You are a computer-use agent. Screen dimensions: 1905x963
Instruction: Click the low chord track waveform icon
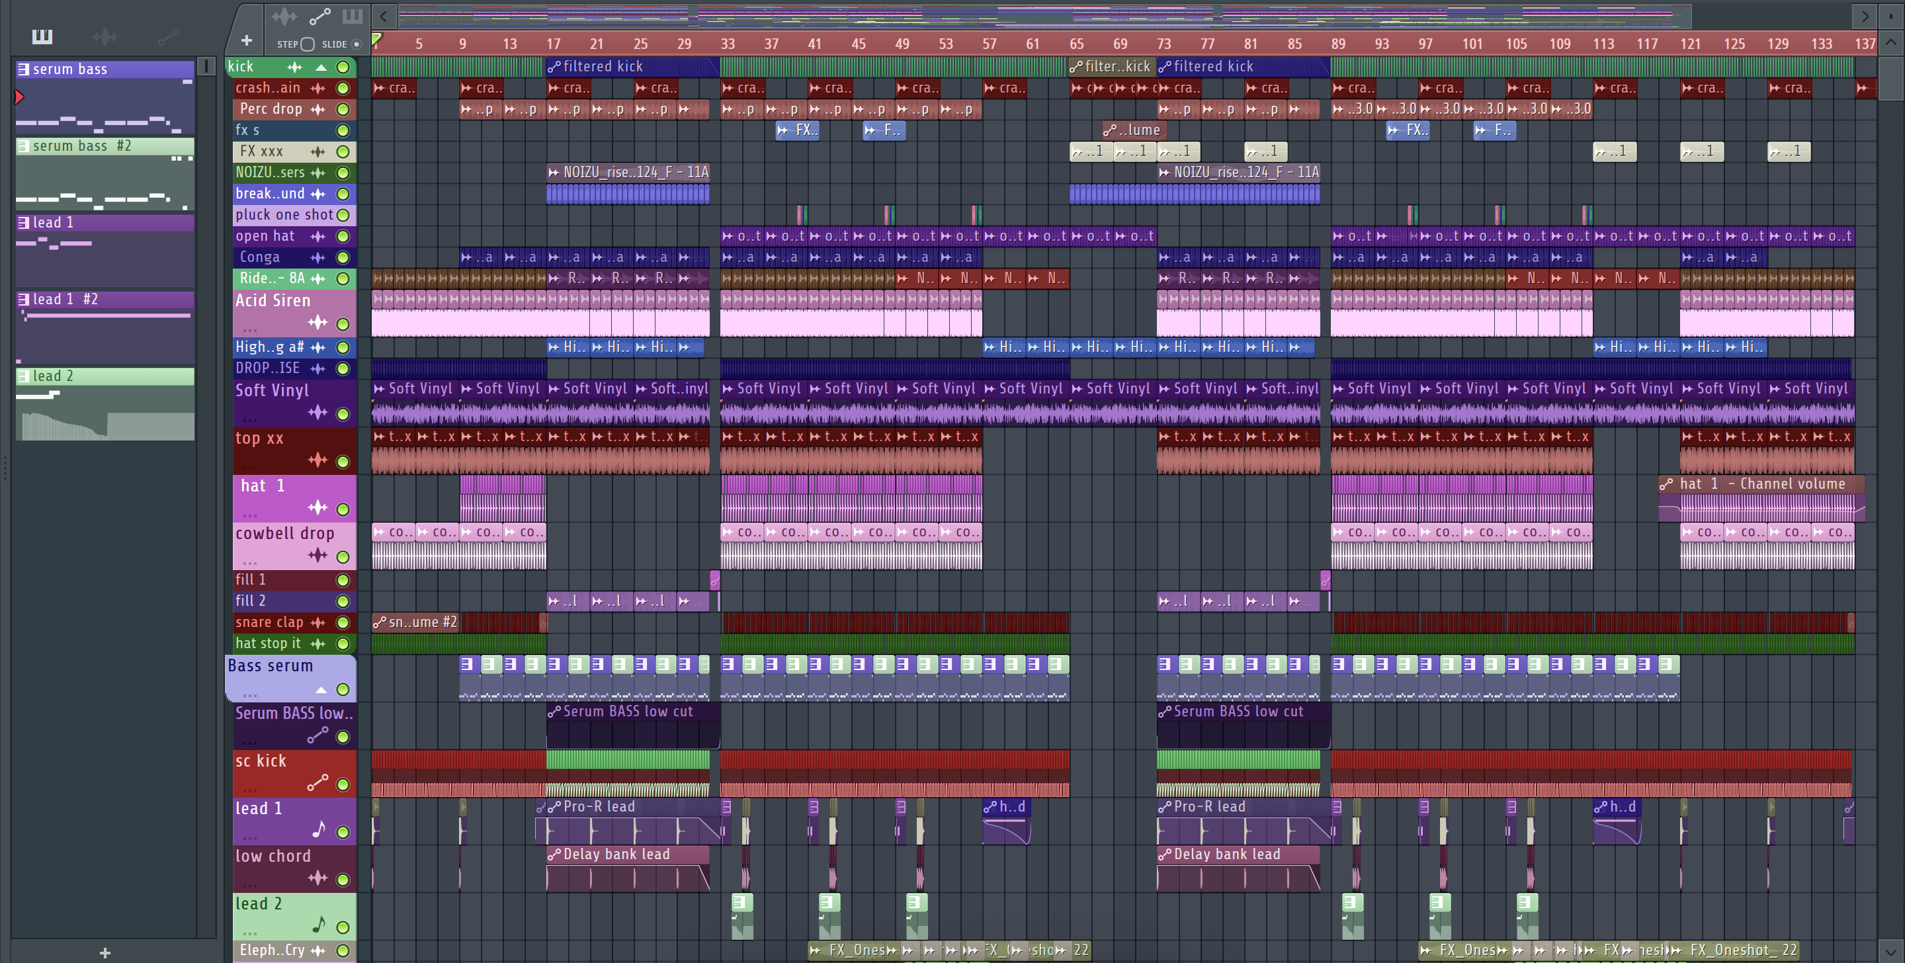coord(318,877)
